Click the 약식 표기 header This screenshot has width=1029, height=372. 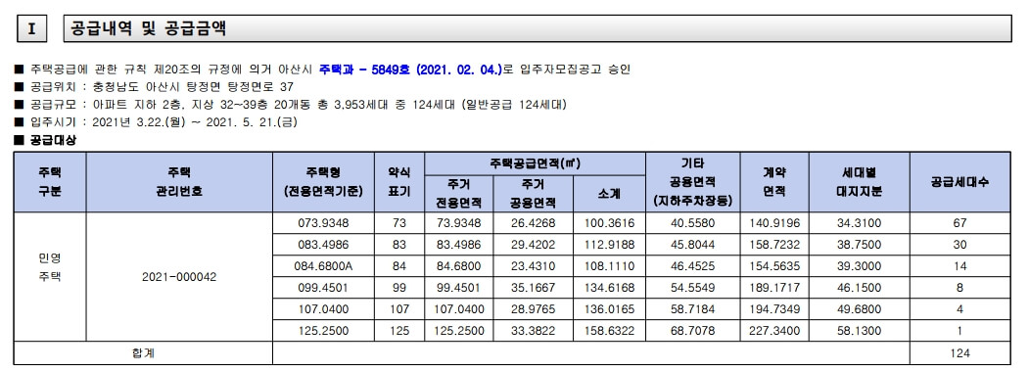tap(399, 182)
